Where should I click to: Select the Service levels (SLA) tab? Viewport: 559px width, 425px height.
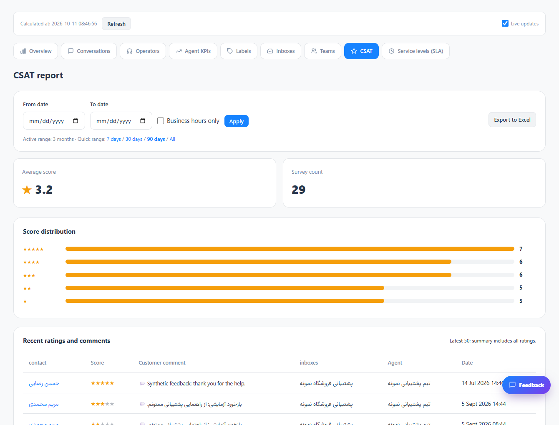click(x=415, y=51)
